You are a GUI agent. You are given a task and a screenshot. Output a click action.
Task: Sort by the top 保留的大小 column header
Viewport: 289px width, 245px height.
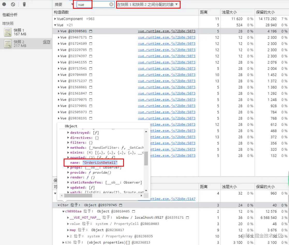272,12
